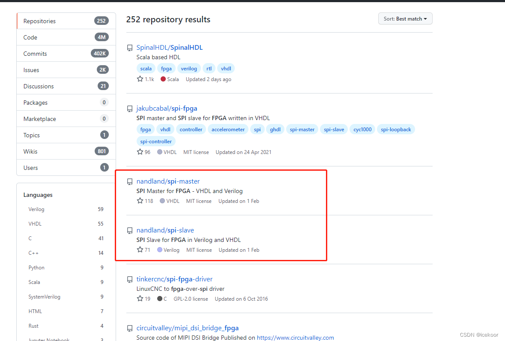Click 'GPL-2.0 license' text
The image size is (505, 341).
tap(191, 299)
